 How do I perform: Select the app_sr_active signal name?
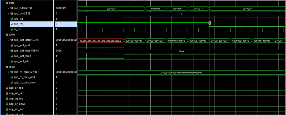17,104
